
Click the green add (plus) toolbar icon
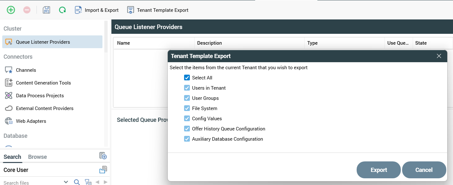coord(11,10)
